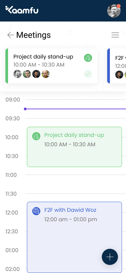Click the 11:00 time slot row
The height and width of the screenshot is (273, 126).
(76, 175)
